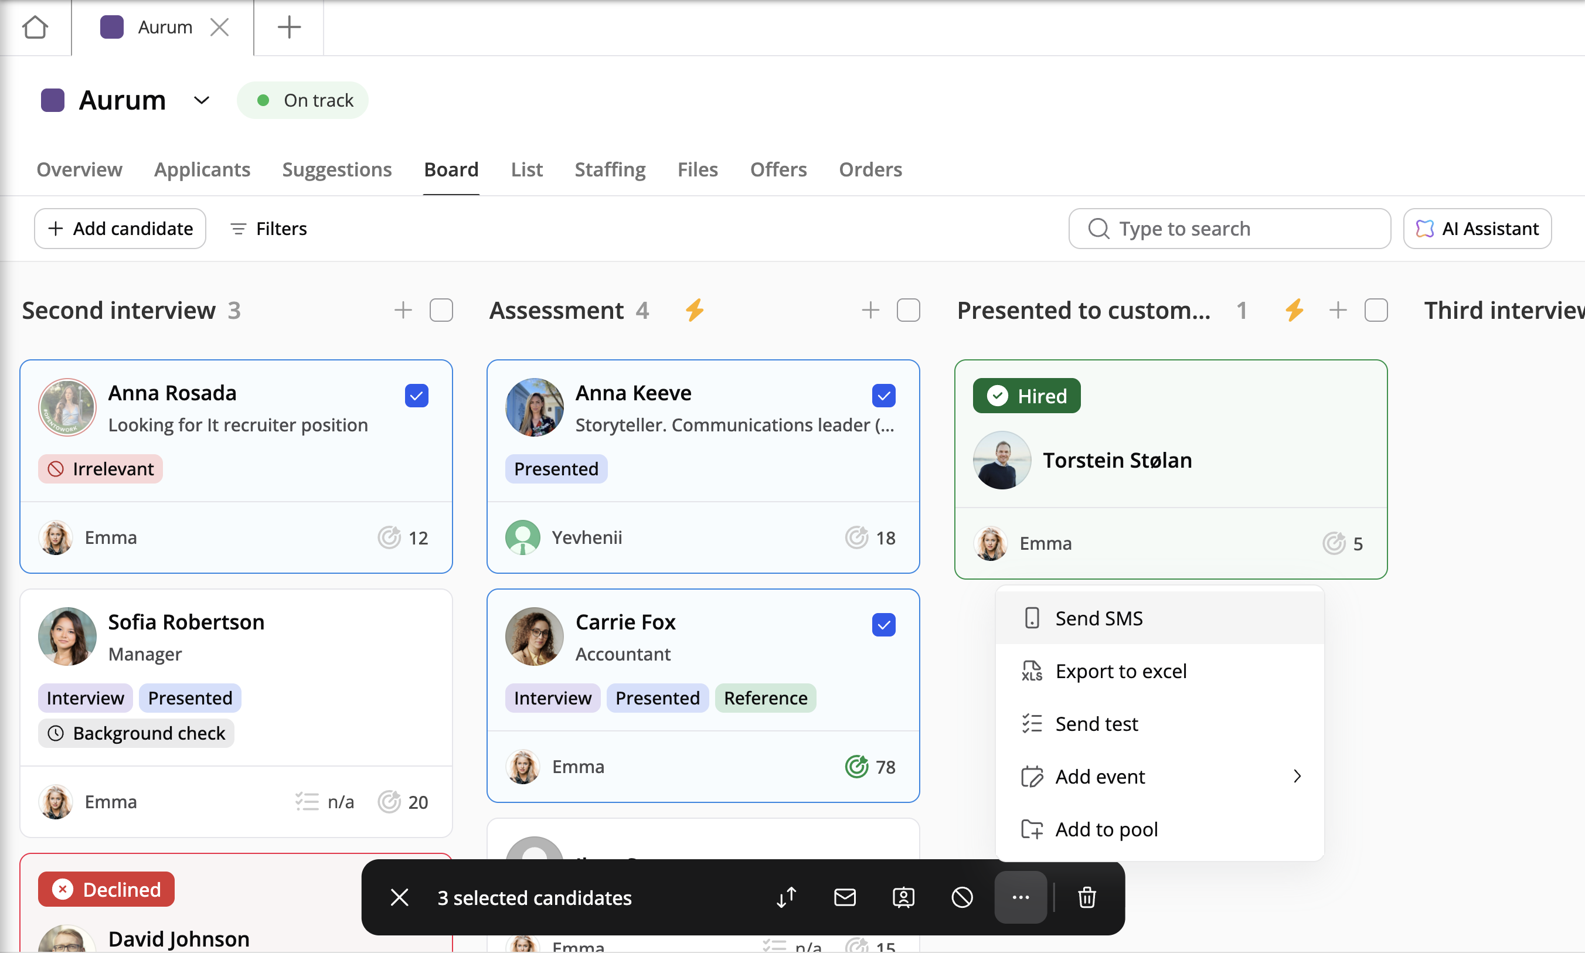This screenshot has width=1585, height=953.
Task: Open the AI Assistant button
Action: pos(1477,229)
